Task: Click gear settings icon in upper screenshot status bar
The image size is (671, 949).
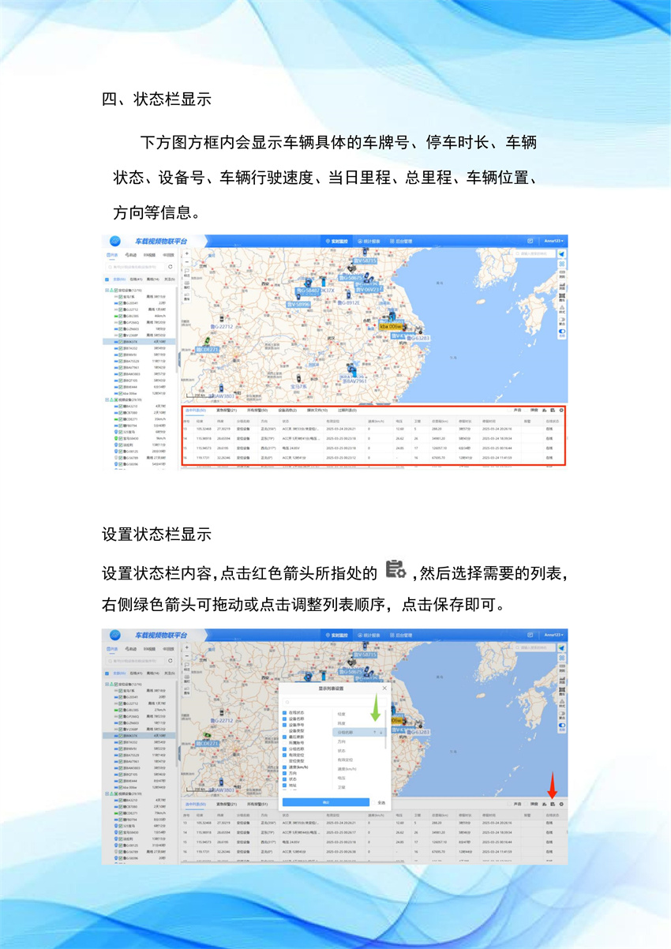Action: pos(561,410)
